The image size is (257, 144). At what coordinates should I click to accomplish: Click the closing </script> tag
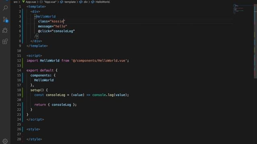tap(35, 119)
